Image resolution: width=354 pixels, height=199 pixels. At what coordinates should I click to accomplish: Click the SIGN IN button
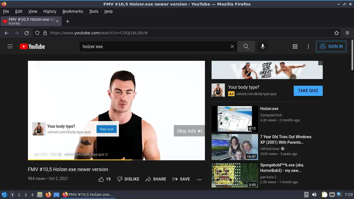click(x=331, y=46)
